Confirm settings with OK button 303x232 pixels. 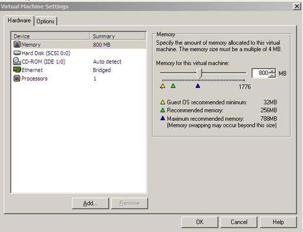200,222
